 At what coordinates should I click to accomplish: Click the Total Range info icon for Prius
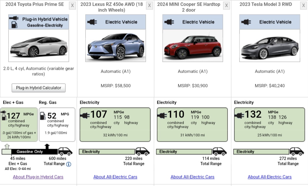pos(68,164)
